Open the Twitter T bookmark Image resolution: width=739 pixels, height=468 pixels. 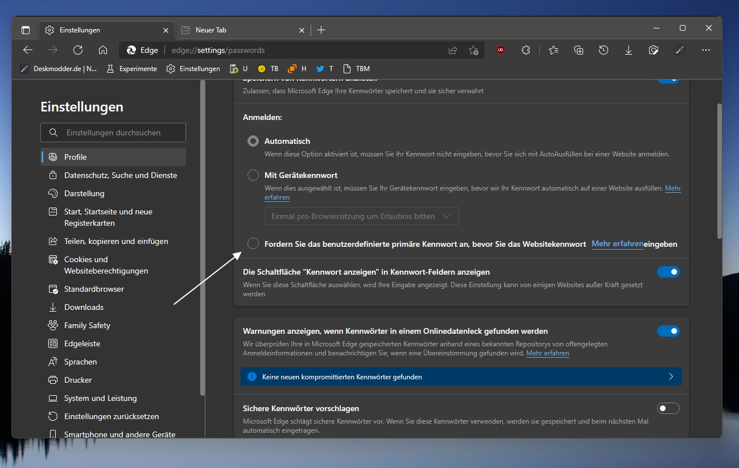(x=325, y=69)
